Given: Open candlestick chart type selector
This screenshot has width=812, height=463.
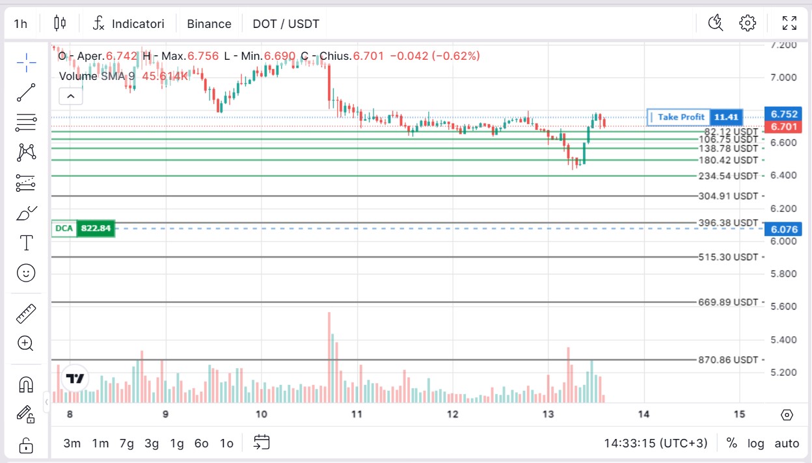Looking at the screenshot, I should tap(60, 24).
